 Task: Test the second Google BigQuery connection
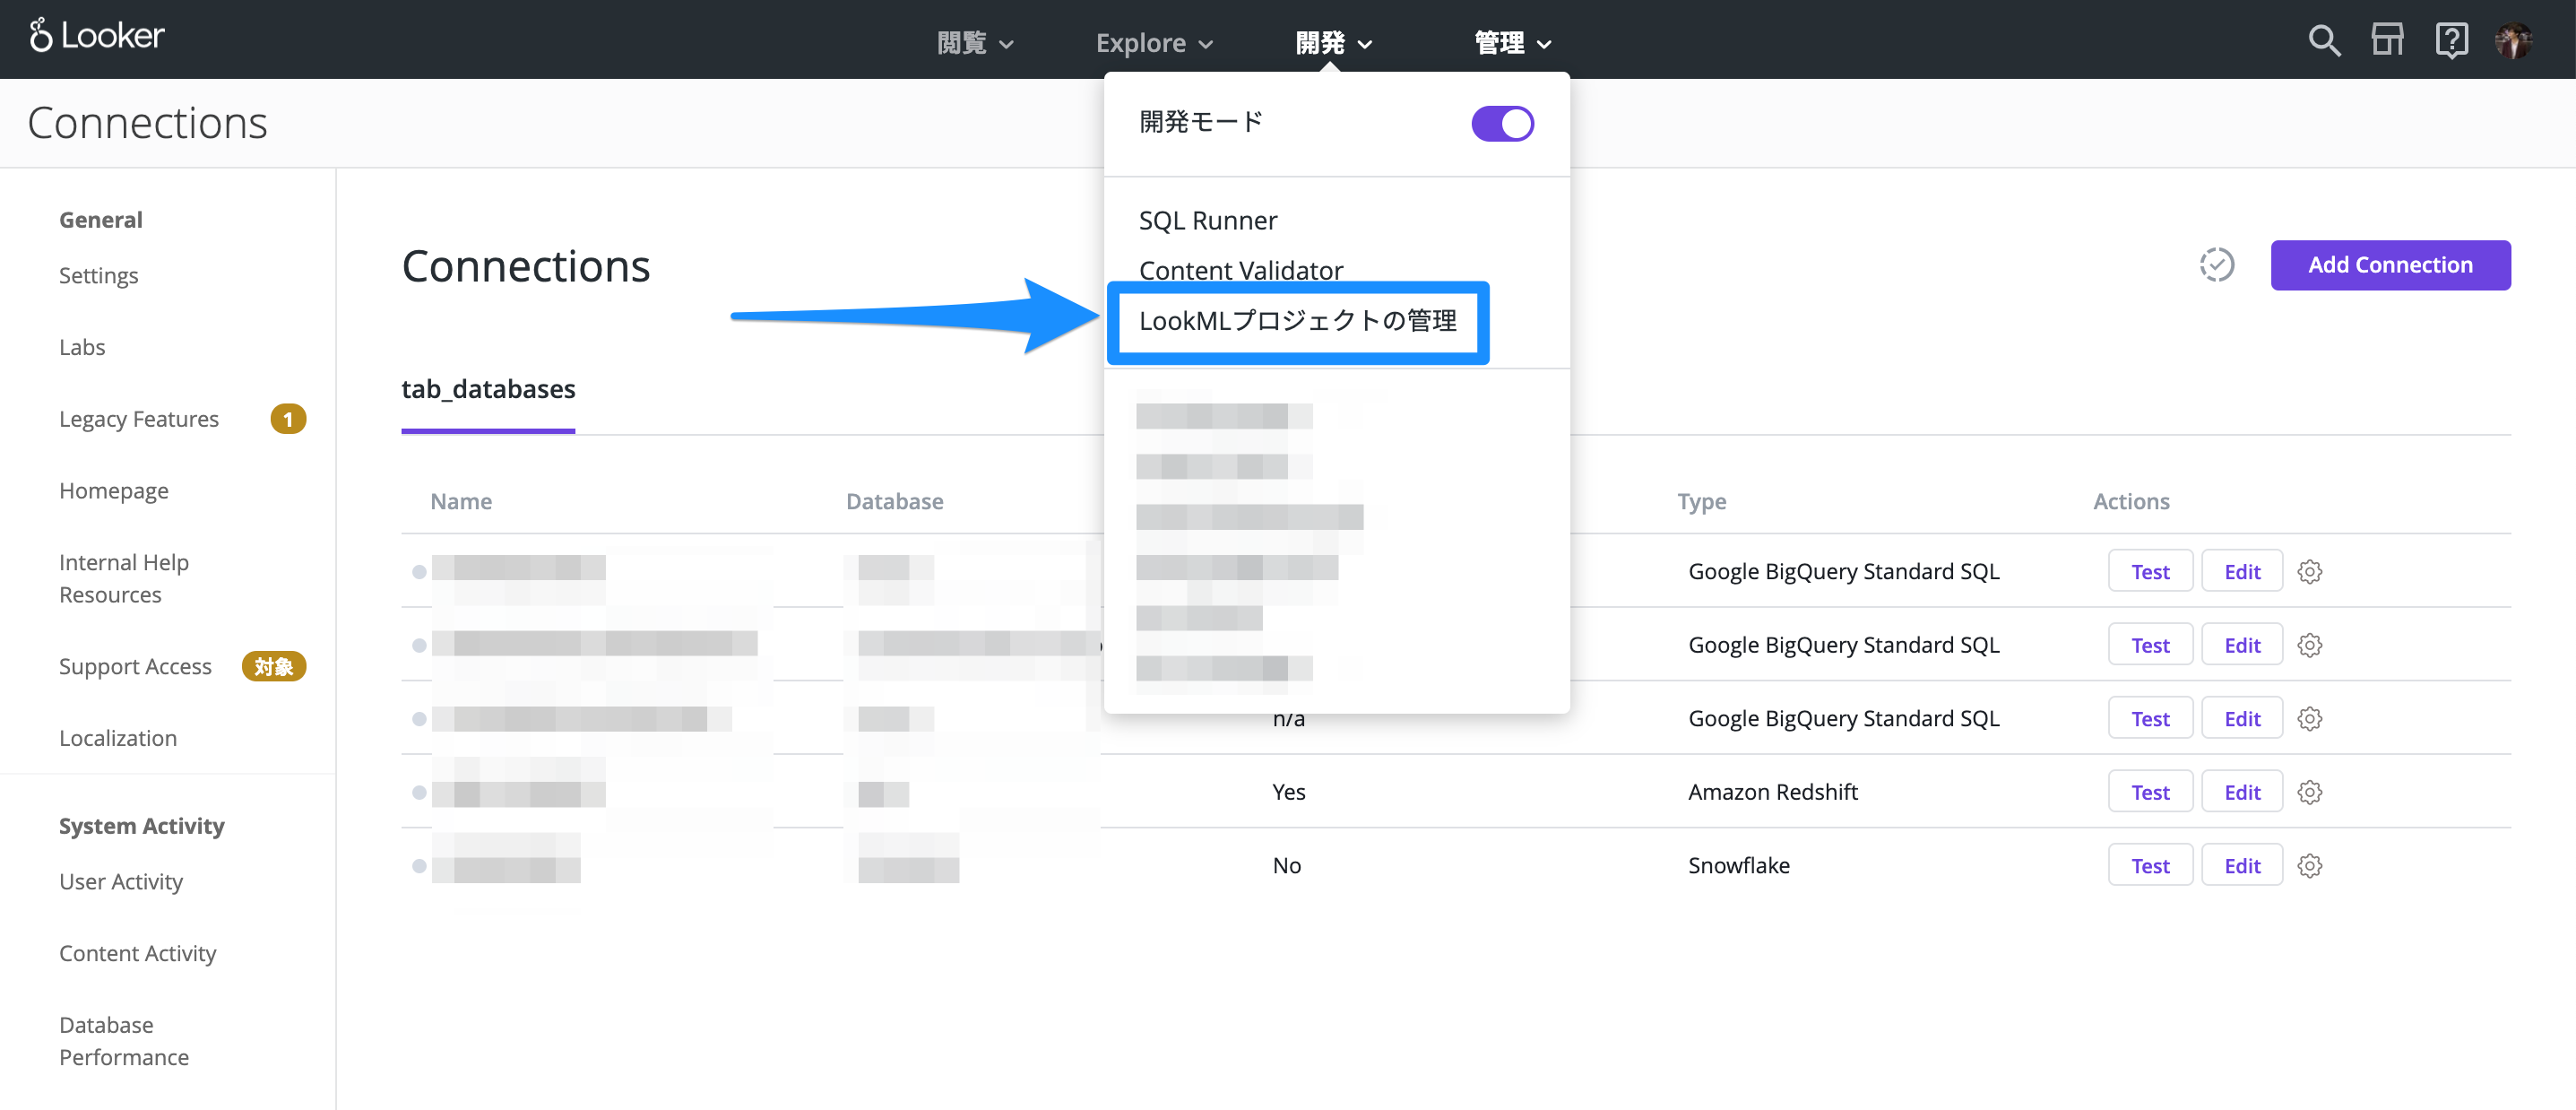click(2149, 645)
